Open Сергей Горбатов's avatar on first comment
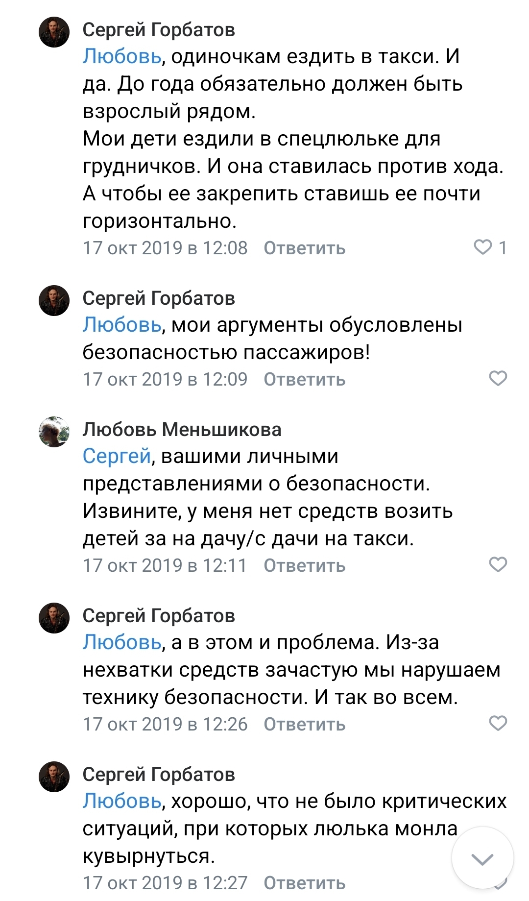 [54, 32]
